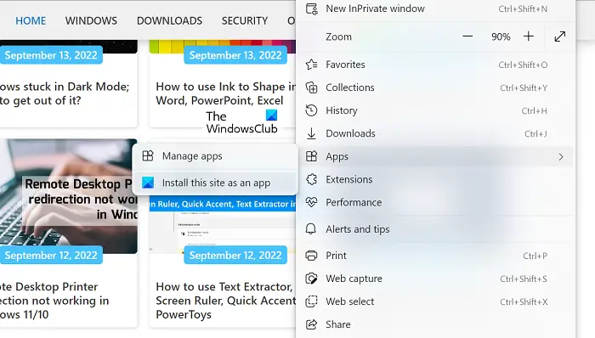This screenshot has width=595, height=338.
Task: Decrease zoom with the minus button
Action: [x=467, y=37]
